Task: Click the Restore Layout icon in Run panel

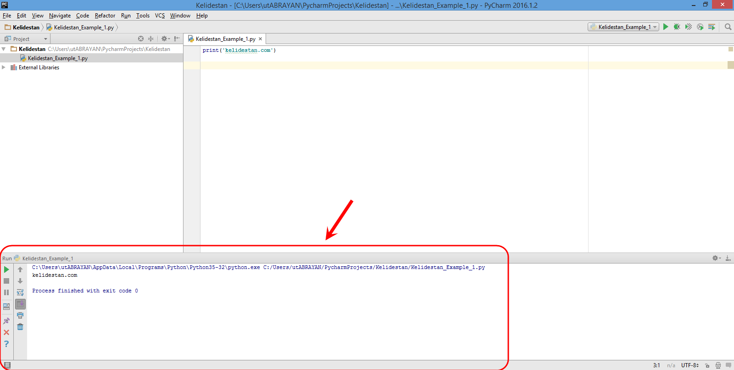Action: click(x=6, y=306)
